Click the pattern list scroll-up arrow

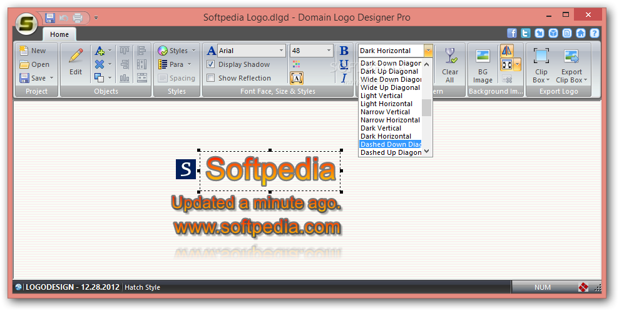pos(426,64)
